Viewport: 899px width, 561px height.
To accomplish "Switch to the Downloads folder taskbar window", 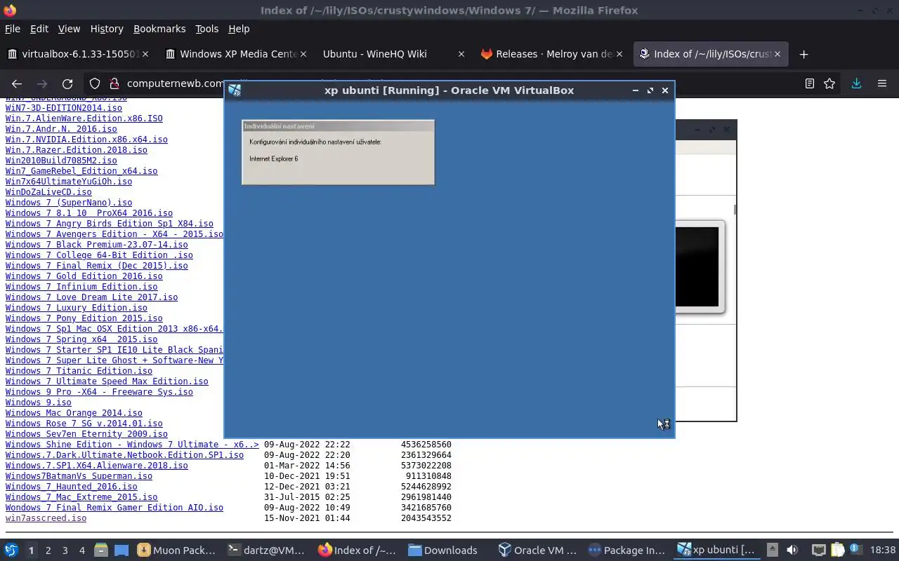I will (x=447, y=550).
